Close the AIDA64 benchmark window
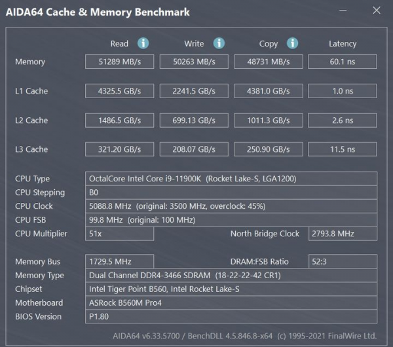The image size is (393, 347). [375, 11]
